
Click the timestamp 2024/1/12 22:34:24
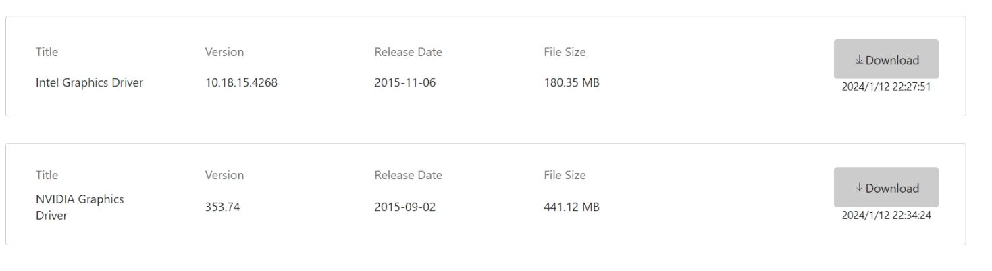(x=886, y=215)
